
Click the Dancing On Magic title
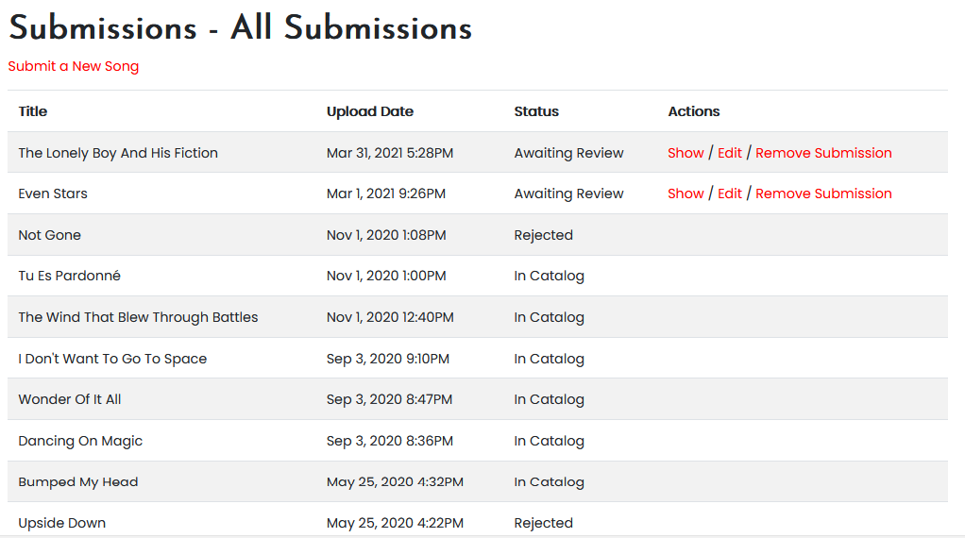pyautogui.click(x=80, y=441)
